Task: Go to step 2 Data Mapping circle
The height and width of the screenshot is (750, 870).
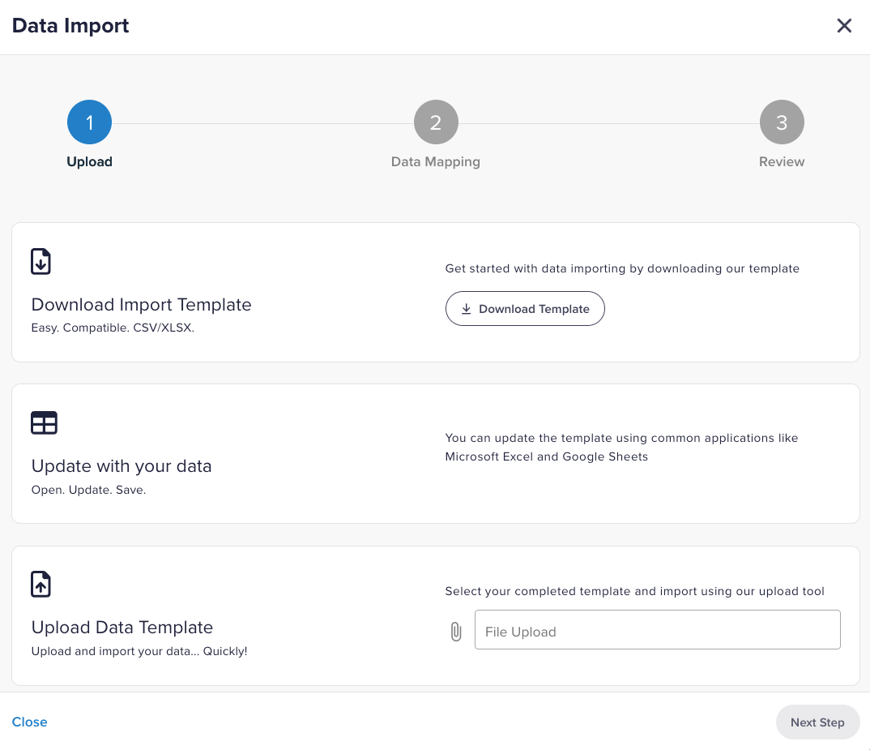Action: [x=436, y=122]
